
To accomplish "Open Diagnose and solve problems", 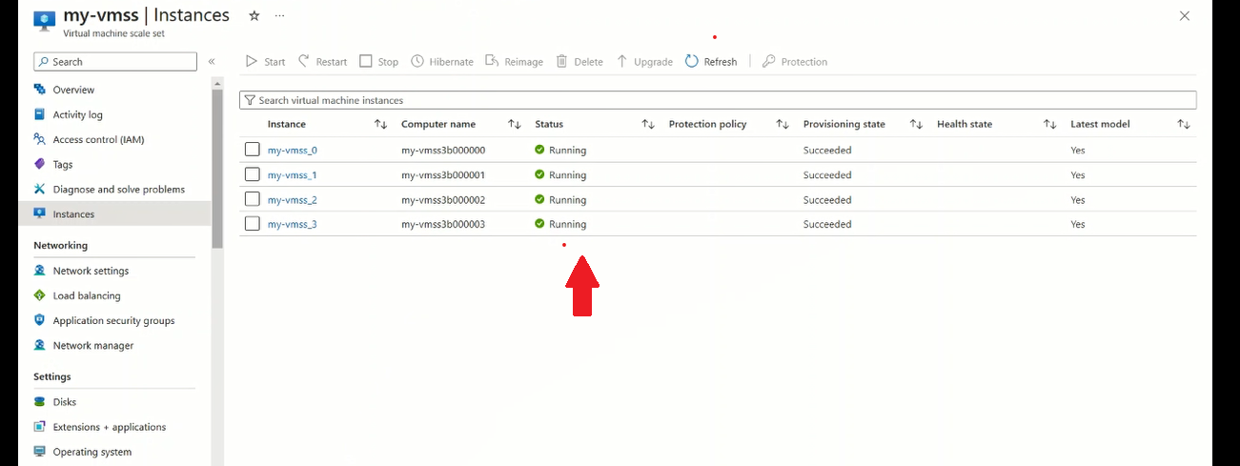I will click(118, 189).
